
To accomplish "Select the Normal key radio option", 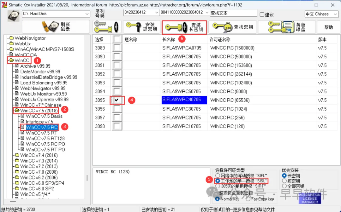I will coord(217,199).
